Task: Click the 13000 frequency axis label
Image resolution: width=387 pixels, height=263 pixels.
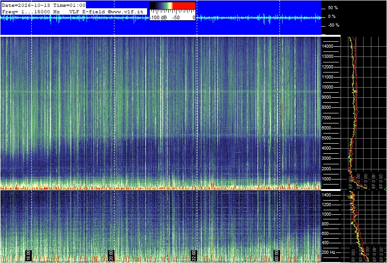Action: coord(328,56)
